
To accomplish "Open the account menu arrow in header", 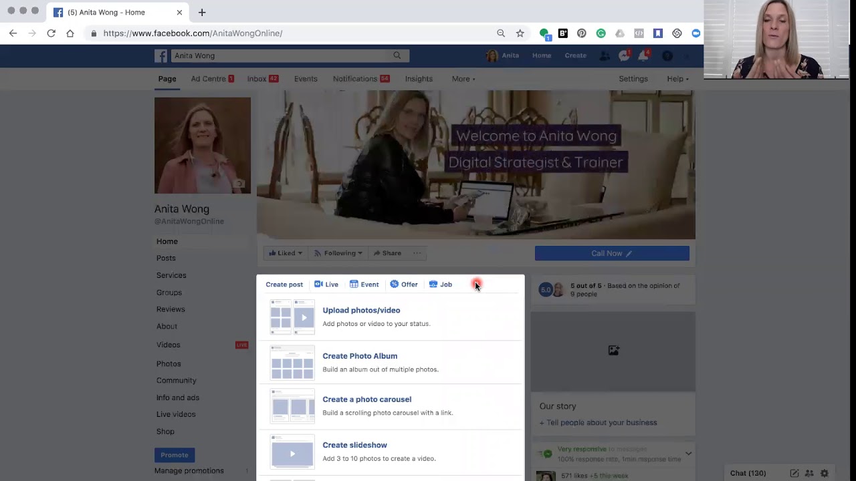I will pyautogui.click(x=685, y=56).
